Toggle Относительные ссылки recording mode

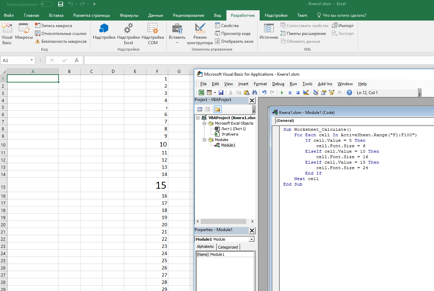(61, 34)
